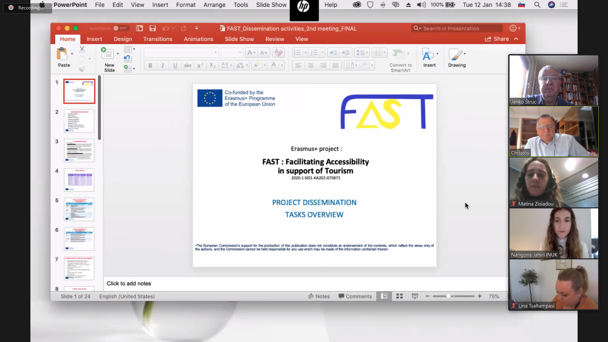Viewport: 608px width, 342px height.
Task: Click the 75% zoom level
Action: tap(494, 296)
